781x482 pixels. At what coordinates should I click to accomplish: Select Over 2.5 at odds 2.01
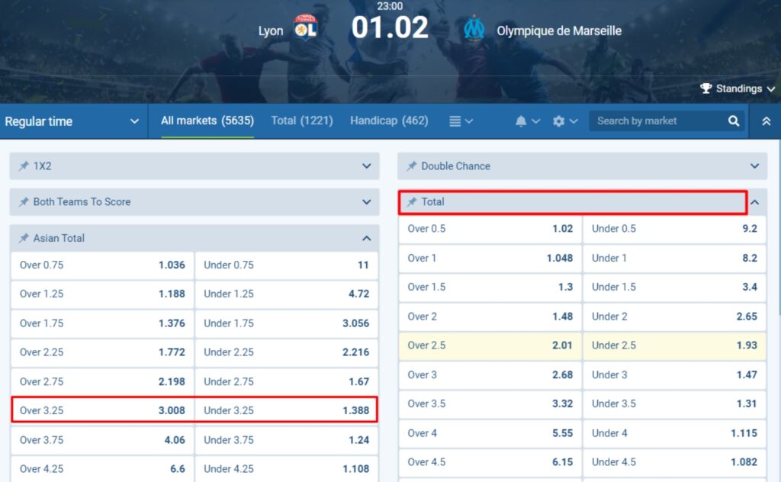490,345
